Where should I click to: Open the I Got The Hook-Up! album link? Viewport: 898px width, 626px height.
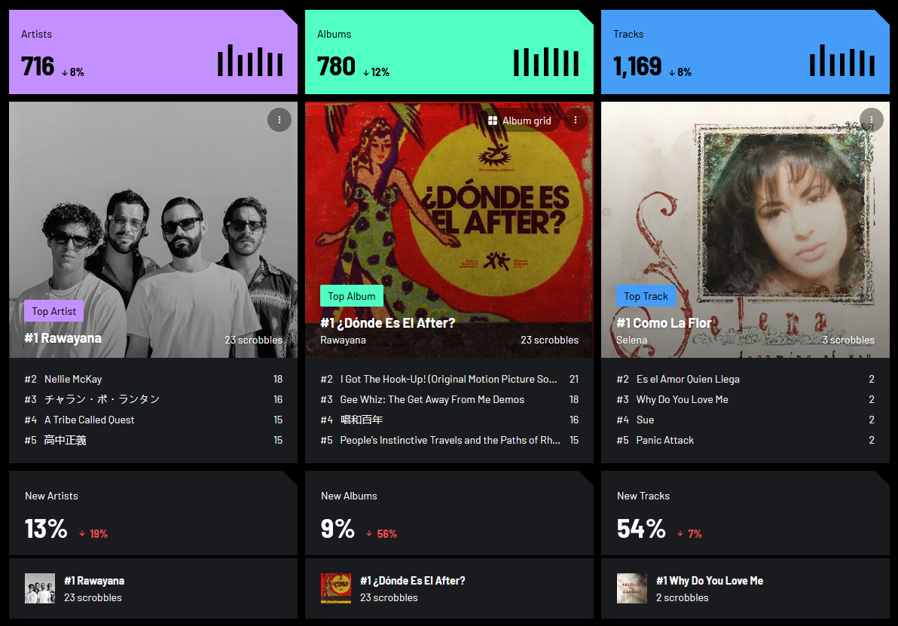pos(448,379)
